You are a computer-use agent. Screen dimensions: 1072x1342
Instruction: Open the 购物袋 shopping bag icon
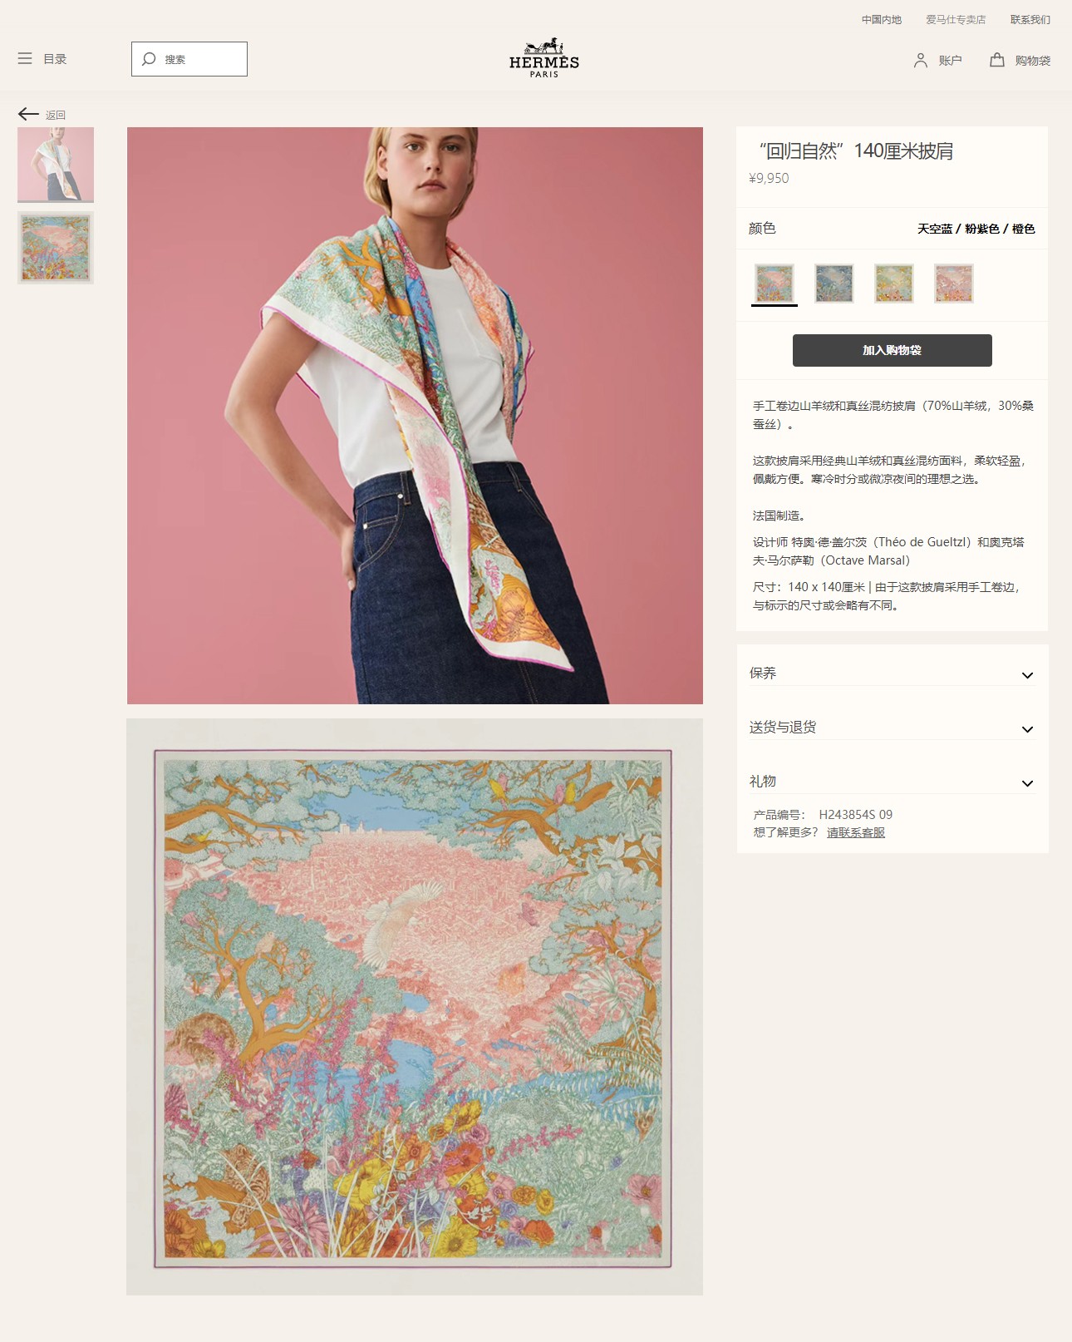997,60
